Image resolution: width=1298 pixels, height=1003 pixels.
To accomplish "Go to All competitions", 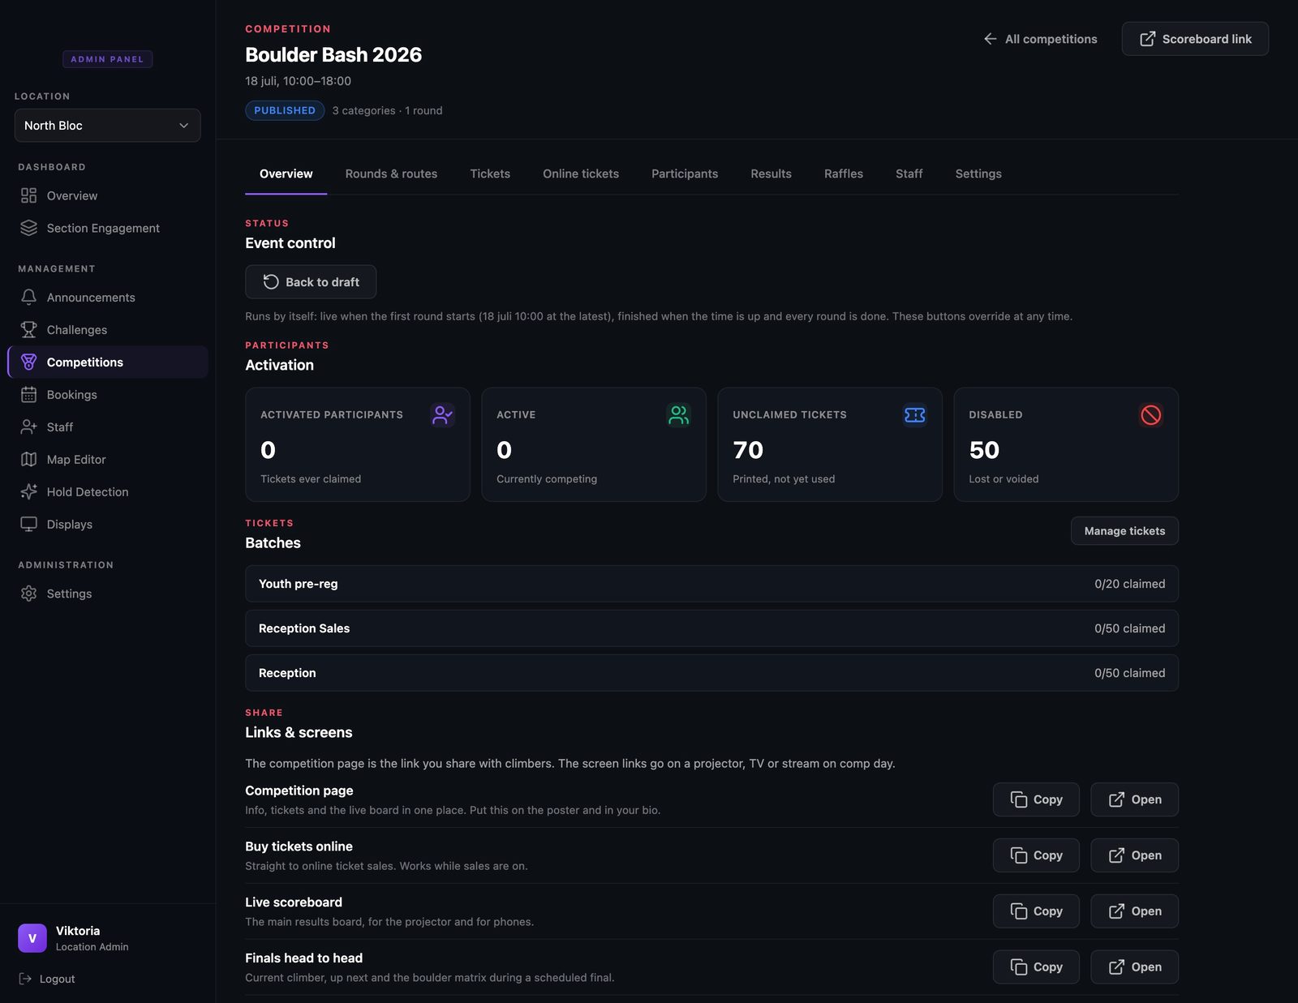I will point(1040,39).
